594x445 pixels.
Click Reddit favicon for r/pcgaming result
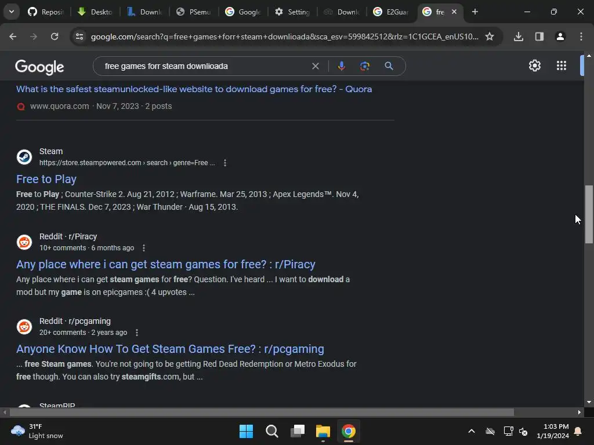click(x=24, y=327)
